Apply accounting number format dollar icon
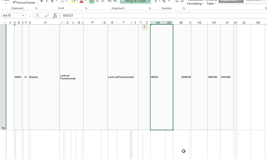Screen dimensions: 267x159 156,1
